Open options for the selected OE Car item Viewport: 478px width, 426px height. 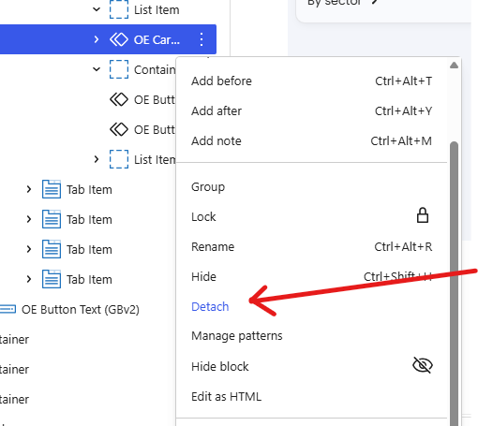pyautogui.click(x=202, y=39)
